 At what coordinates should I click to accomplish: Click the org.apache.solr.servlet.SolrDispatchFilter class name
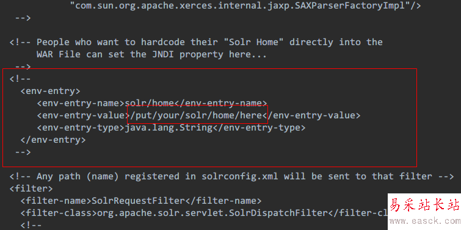[212, 213]
